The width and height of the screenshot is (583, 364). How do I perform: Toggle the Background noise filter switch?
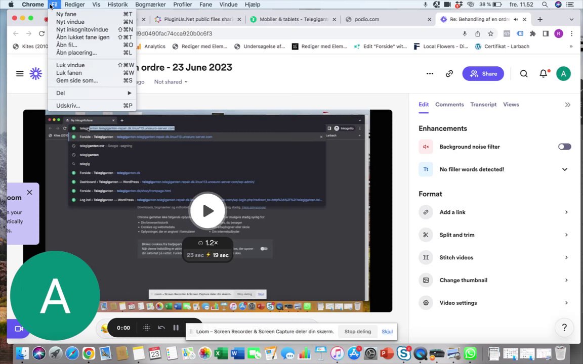564,147
